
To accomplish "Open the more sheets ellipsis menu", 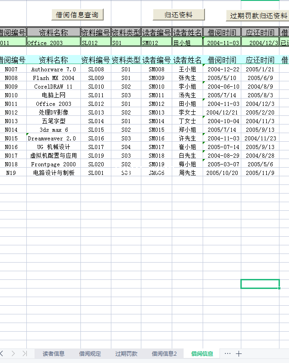I will tap(227, 353).
